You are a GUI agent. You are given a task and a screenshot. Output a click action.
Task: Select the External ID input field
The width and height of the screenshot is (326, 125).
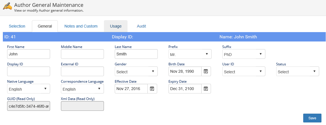coord(82,71)
